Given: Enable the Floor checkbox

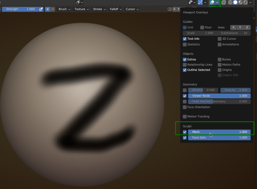Looking at the screenshot, I should [x=202, y=27].
